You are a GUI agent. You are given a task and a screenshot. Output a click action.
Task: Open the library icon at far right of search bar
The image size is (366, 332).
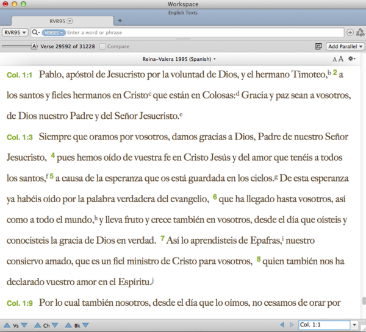360,32
